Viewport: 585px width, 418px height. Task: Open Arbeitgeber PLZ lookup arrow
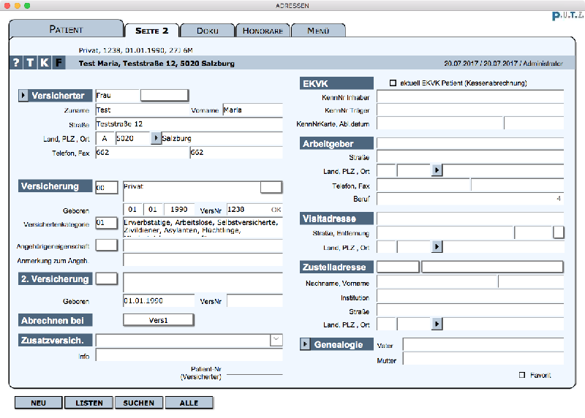(437, 170)
